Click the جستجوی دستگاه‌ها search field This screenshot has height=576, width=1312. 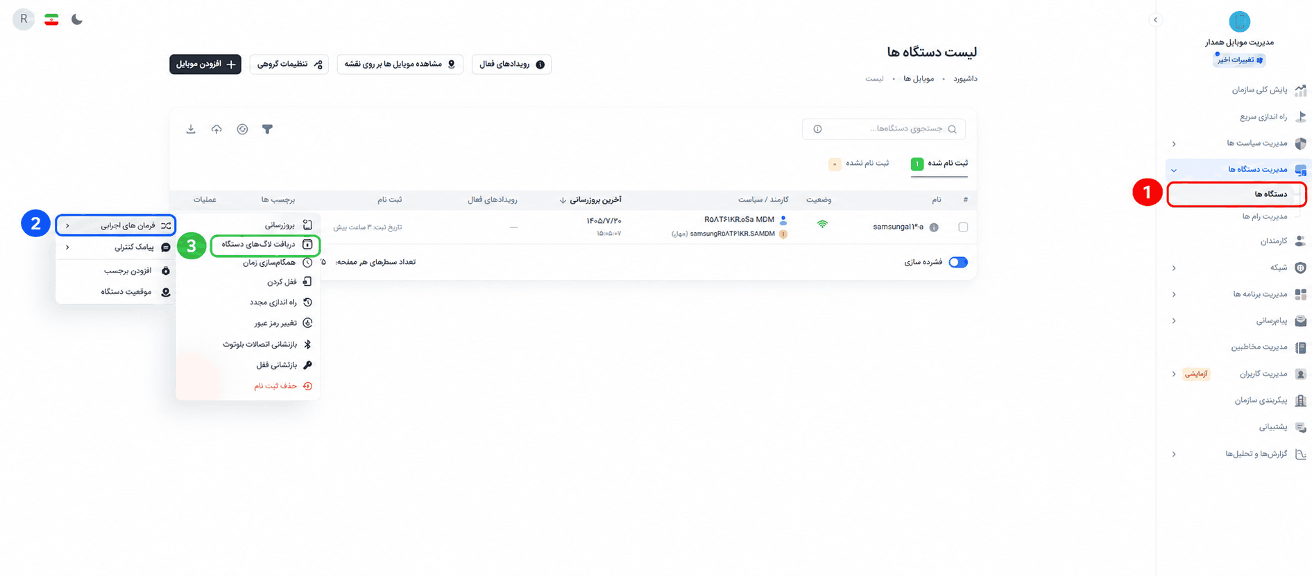coord(884,129)
